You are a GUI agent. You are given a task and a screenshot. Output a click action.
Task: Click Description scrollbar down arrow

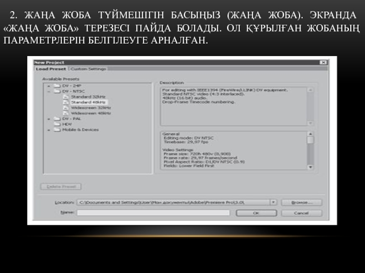tap(310, 123)
